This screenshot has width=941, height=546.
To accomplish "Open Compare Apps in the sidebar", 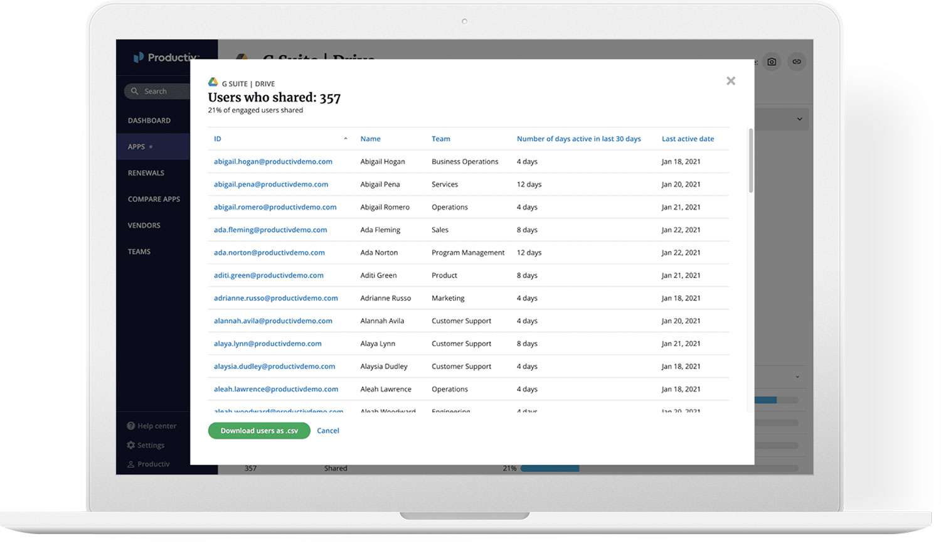I will (156, 201).
